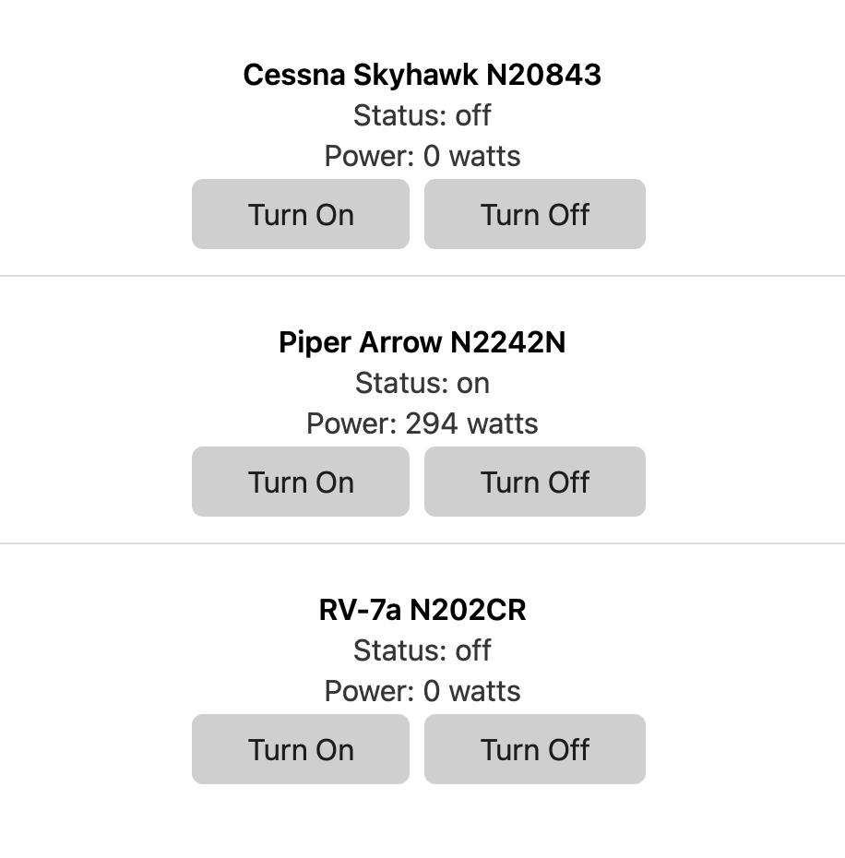The image size is (845, 858).
Task: Click the "Power: 294 watts" reading
Action: tap(422, 423)
